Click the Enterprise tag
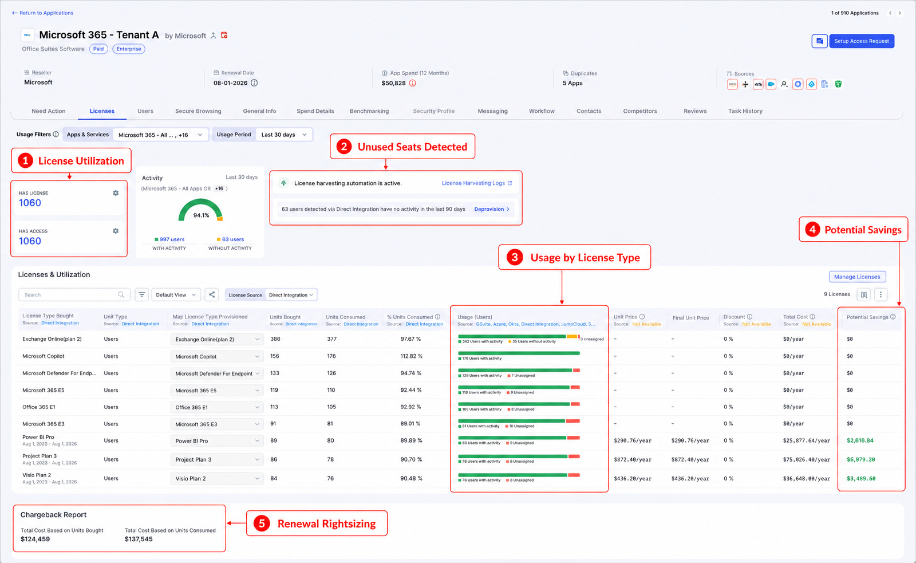 coord(129,49)
